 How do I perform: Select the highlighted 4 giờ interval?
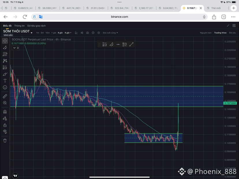tap(60, 33)
